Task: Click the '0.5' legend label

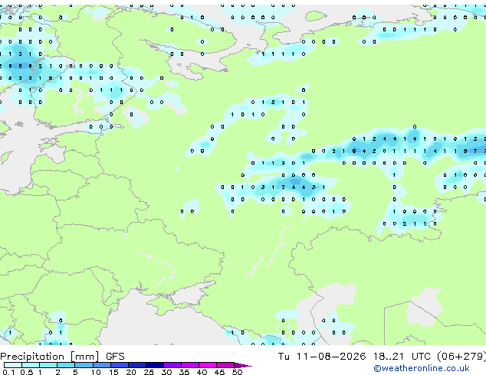Action: [27, 372]
